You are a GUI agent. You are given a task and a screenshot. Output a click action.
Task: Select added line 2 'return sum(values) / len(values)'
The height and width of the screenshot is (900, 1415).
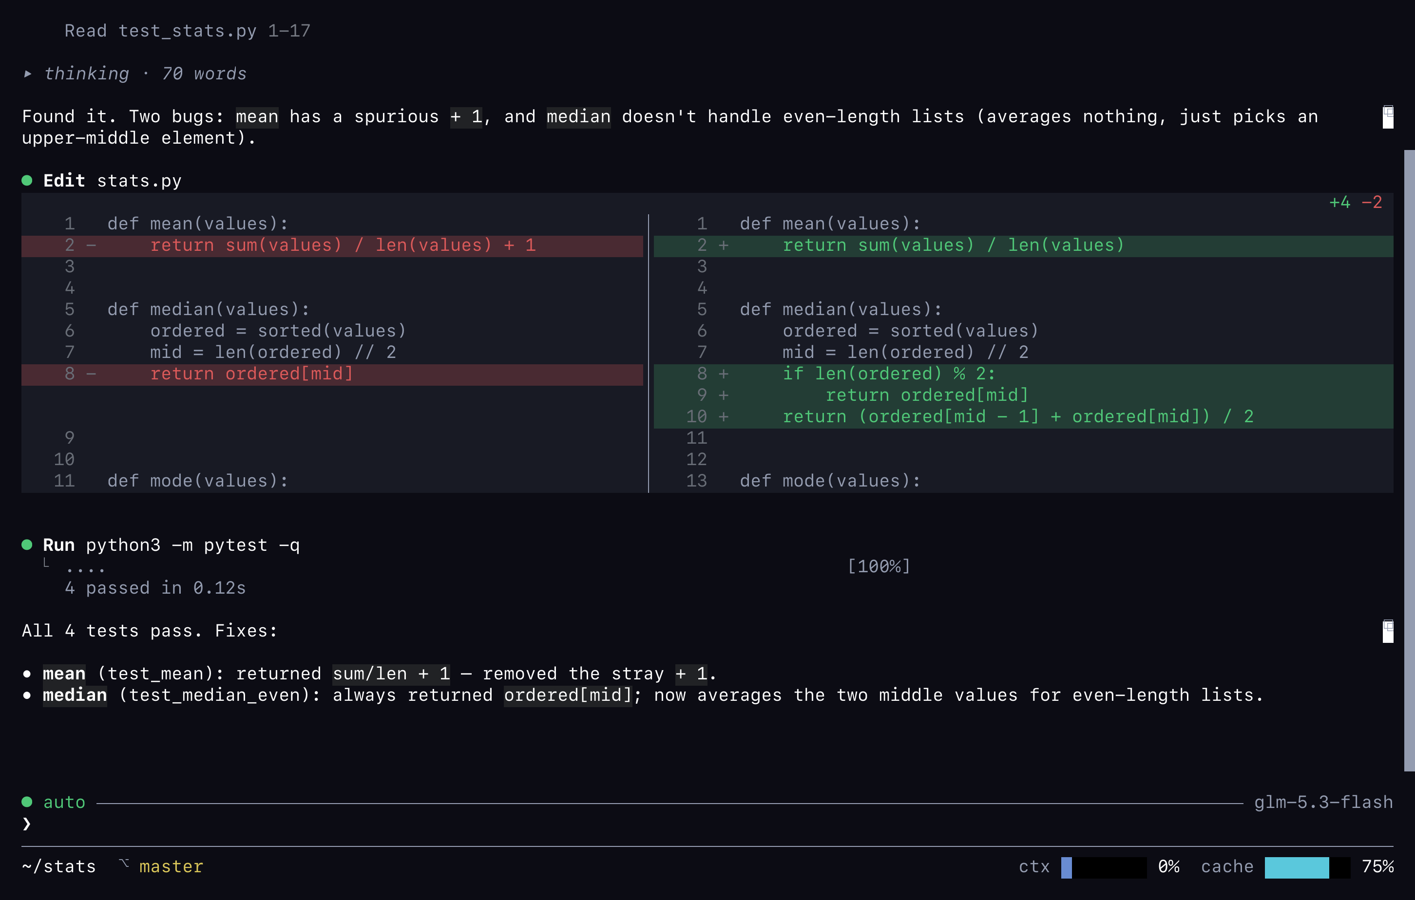1023,245
